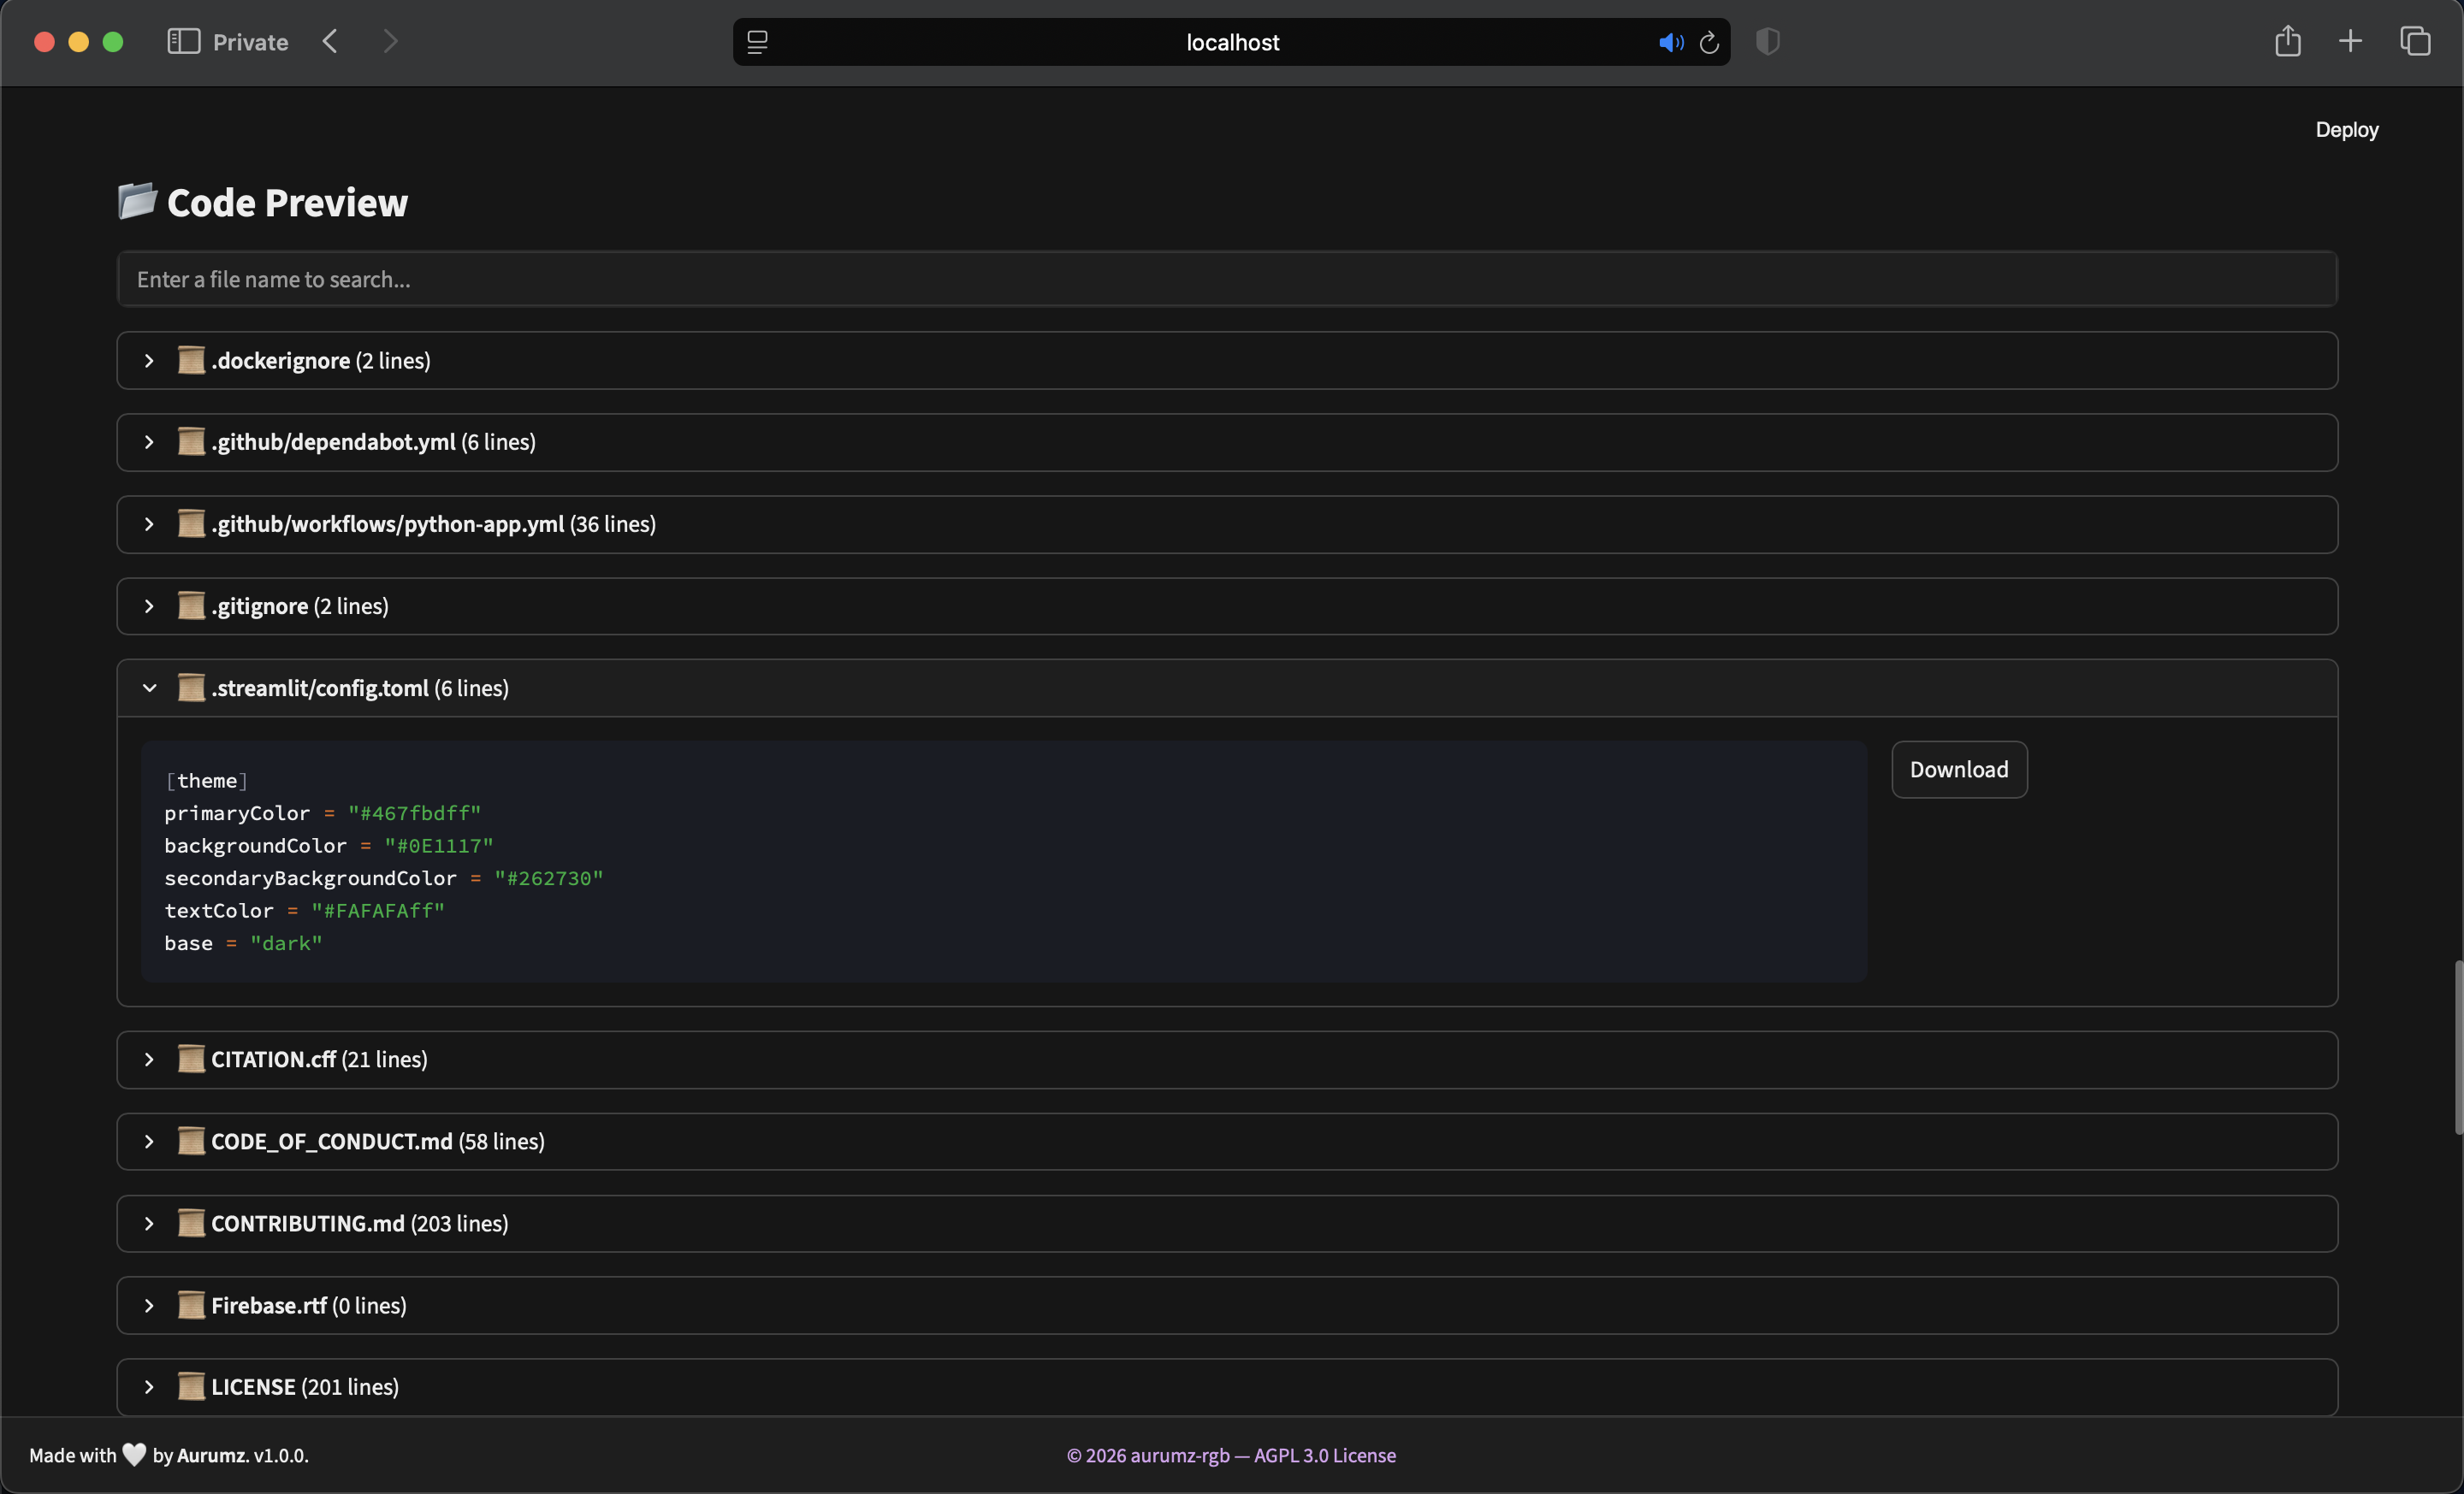Go back with the back arrow
This screenshot has width=2464, height=1494.
(330, 41)
